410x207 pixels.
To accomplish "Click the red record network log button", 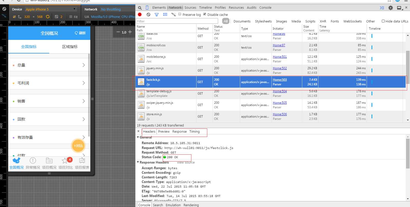I will pos(140,15).
